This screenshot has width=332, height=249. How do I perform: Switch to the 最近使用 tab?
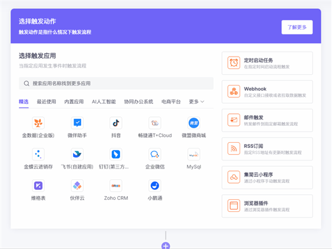47,102
